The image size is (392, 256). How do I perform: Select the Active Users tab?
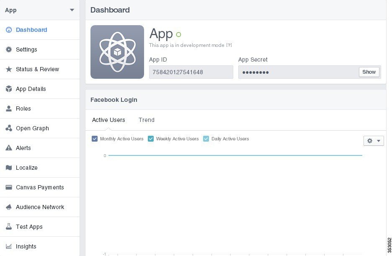pyautogui.click(x=108, y=120)
